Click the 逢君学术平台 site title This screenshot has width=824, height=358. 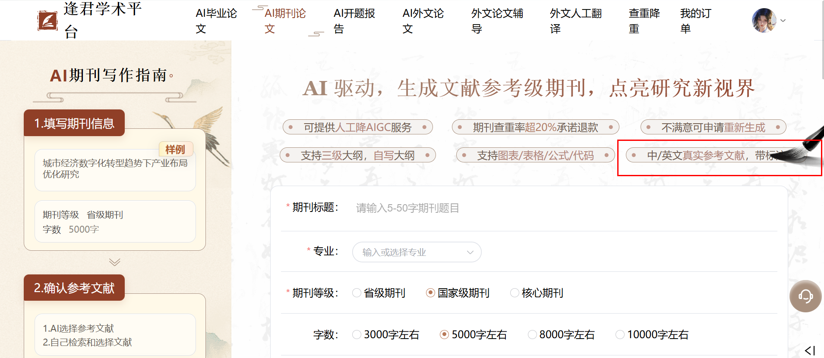(x=103, y=20)
